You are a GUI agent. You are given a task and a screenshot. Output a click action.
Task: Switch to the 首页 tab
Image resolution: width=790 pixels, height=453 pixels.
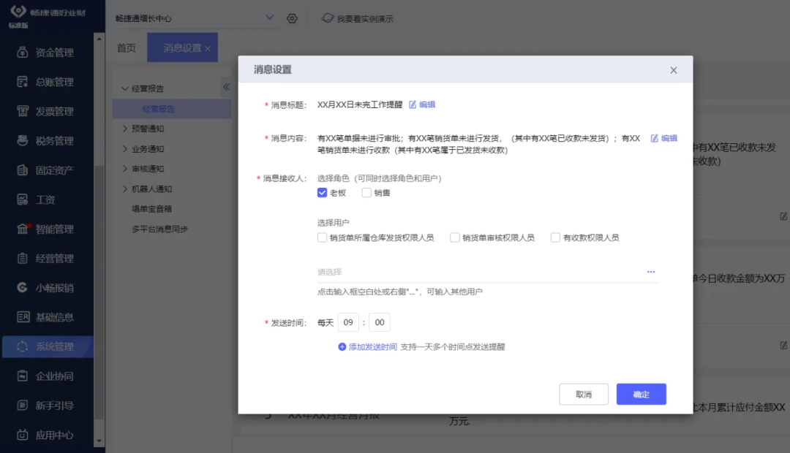126,47
